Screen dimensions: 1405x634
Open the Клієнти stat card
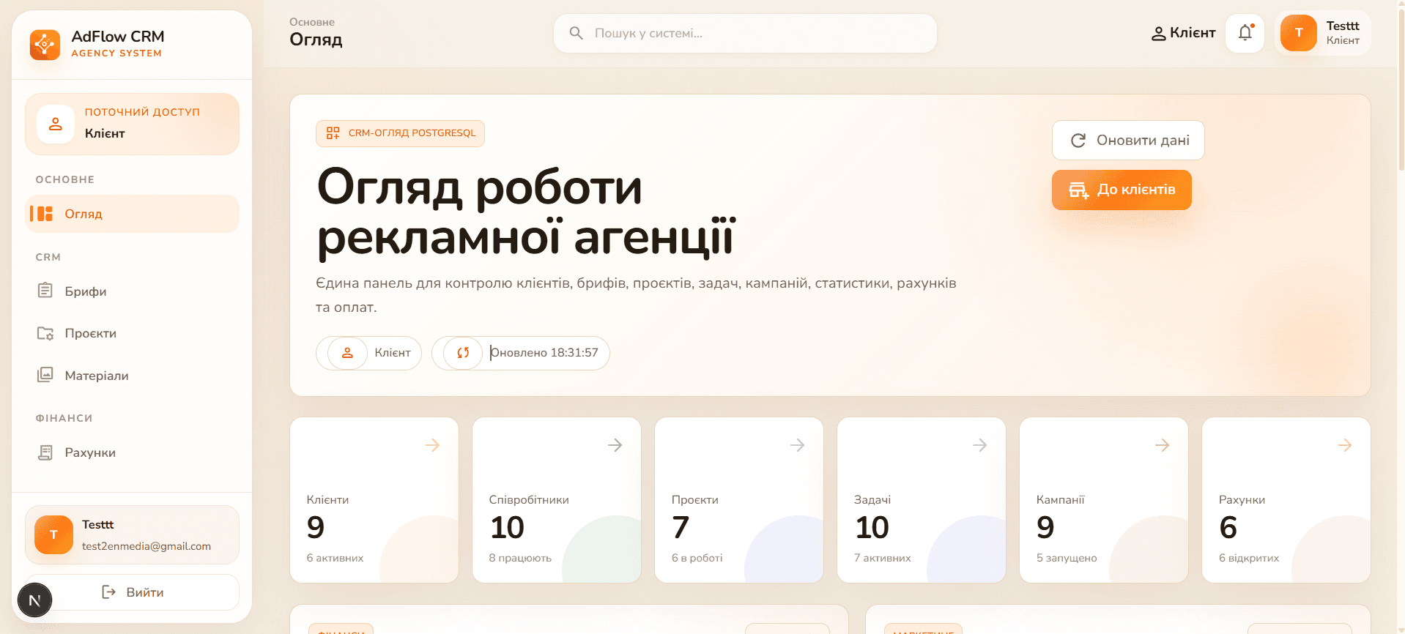[x=374, y=500]
